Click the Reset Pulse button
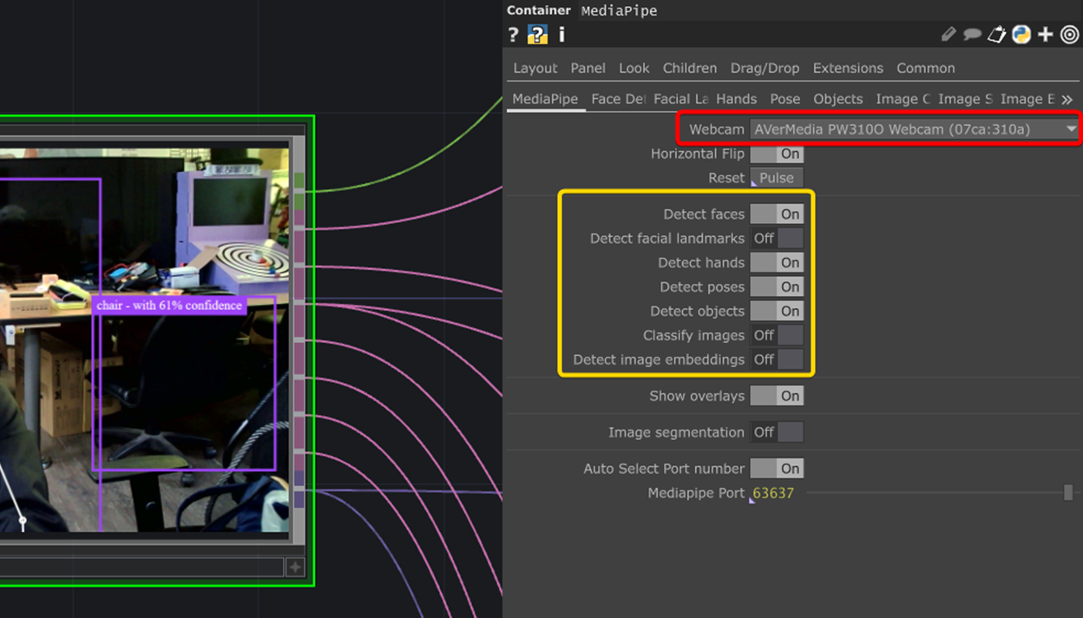1083x618 pixels. (x=776, y=177)
